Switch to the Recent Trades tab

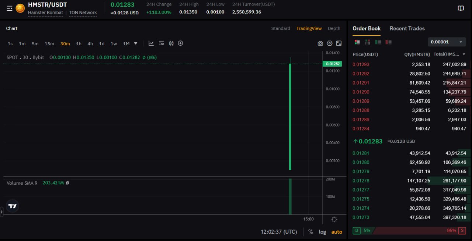pos(407,28)
